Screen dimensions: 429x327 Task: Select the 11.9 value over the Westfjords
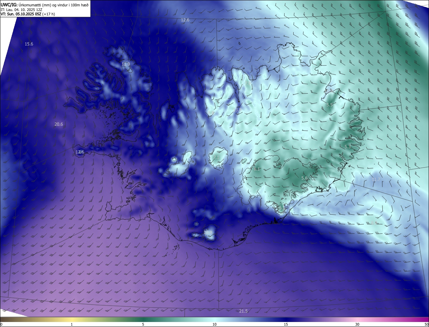pyautogui.click(x=126, y=64)
